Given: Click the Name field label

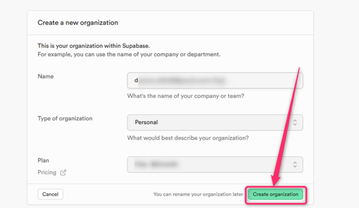Looking at the screenshot, I should click(x=46, y=76).
